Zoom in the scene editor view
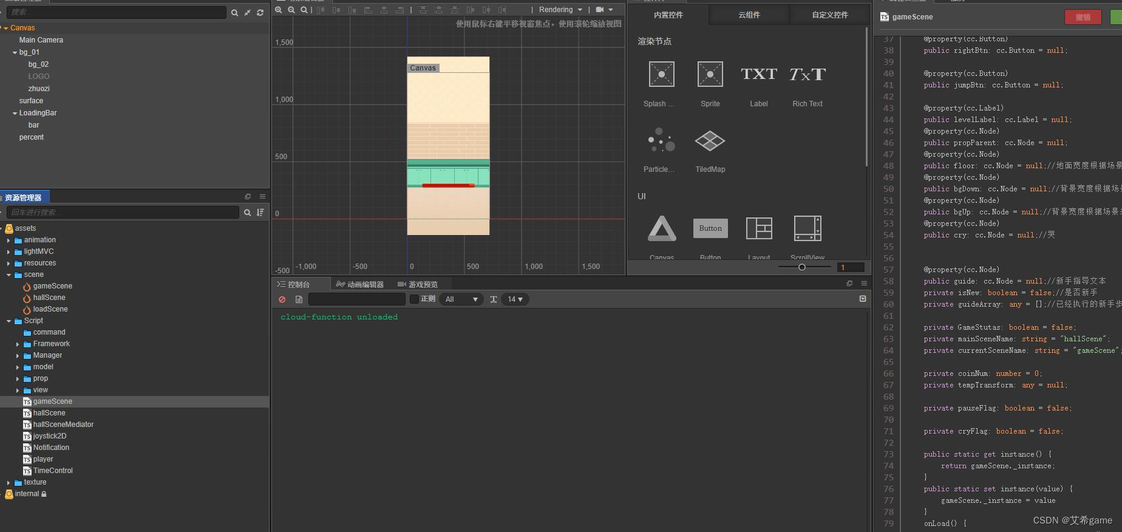Viewport: 1122px width, 532px height. tap(279, 10)
